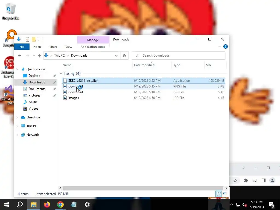Open the notification center icon
Image resolution: width=280 pixels, height=210 pixels.
(272, 205)
